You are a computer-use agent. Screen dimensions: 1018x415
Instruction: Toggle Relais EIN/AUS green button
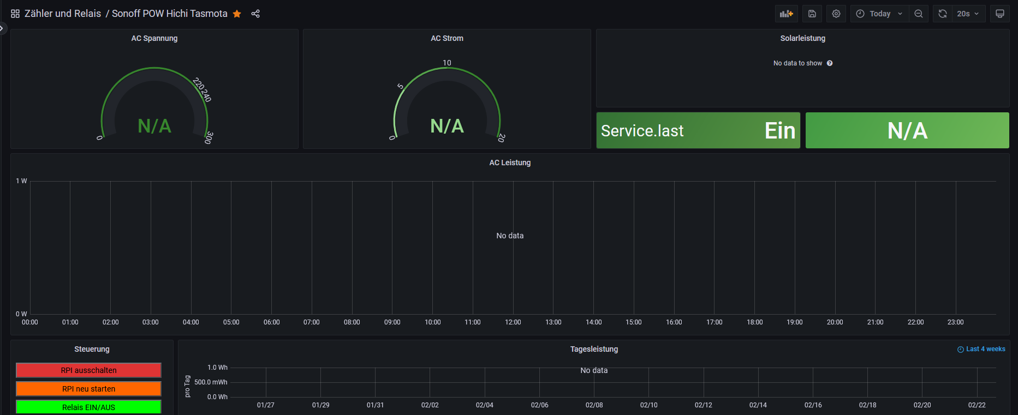pos(88,407)
